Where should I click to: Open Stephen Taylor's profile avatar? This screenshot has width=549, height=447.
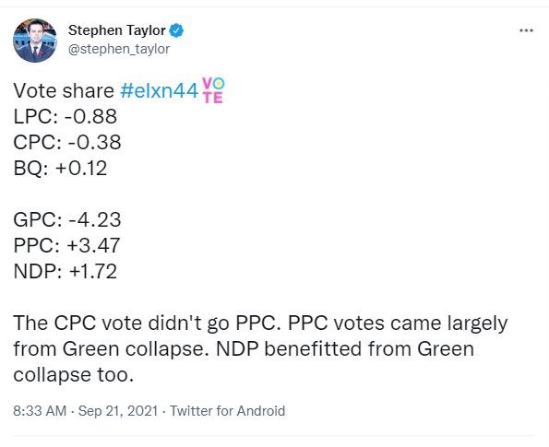pos(35,41)
